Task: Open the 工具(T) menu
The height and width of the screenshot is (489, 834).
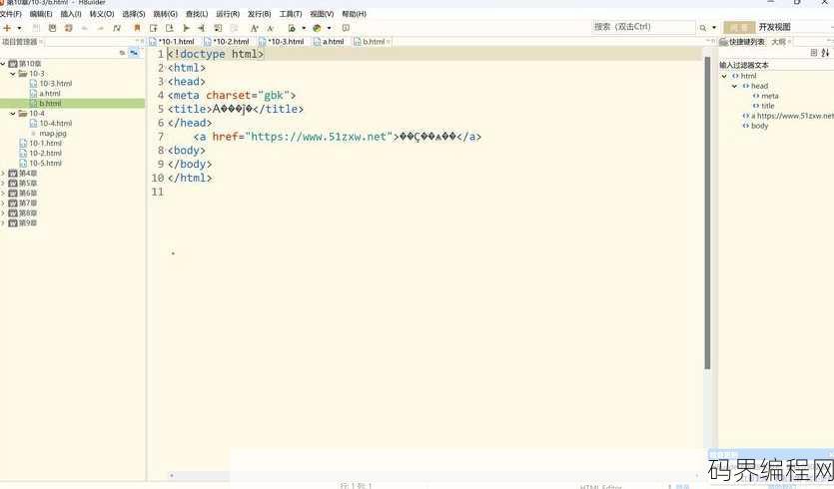Action: coord(291,14)
